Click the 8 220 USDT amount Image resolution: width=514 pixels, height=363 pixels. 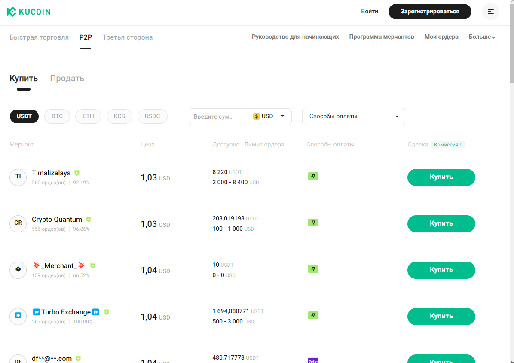tap(227, 172)
